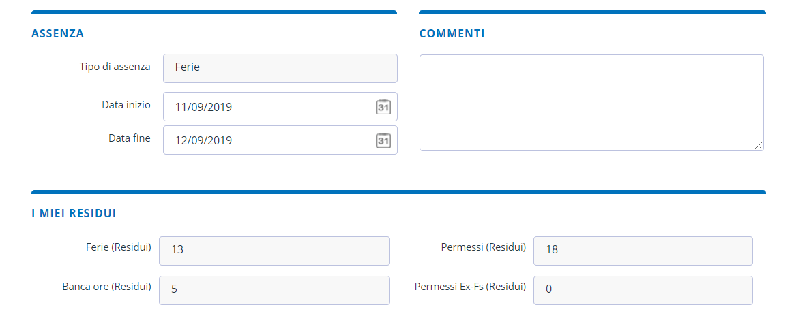Click the Data inizio label
This screenshot has height=318, width=794.
coord(126,105)
